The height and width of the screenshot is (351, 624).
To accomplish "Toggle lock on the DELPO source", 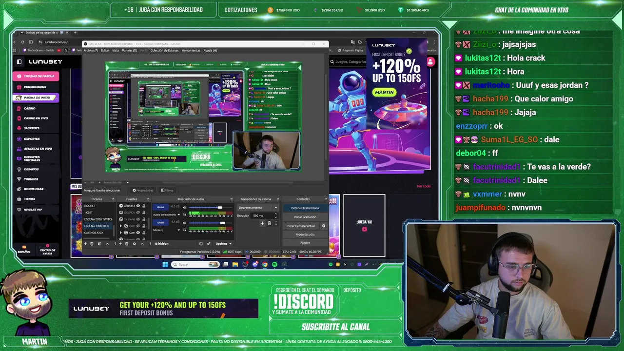I will point(144,213).
